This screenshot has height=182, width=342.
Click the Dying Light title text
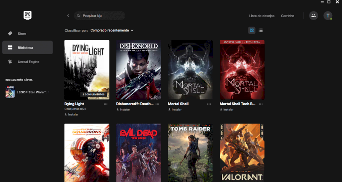[x=74, y=104]
